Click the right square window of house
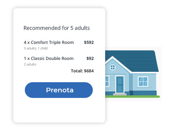Image resolution: width=196 pixels, height=131 pixels. tap(143, 81)
